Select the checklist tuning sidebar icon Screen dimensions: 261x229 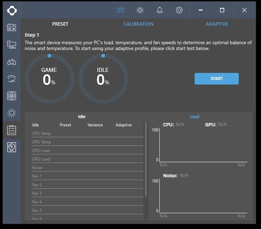pos(12,130)
